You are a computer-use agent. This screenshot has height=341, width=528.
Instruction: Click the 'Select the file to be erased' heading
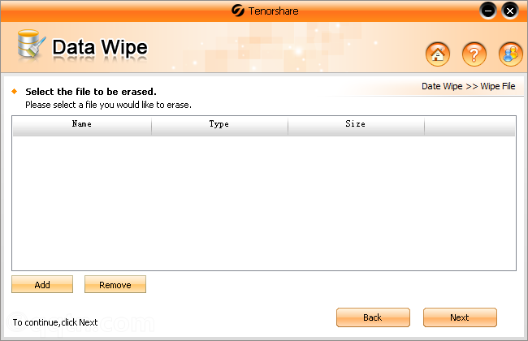[x=91, y=92]
